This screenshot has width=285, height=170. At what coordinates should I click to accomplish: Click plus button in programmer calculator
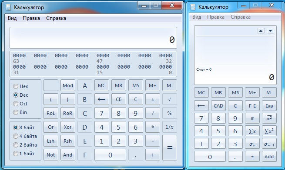click(153, 155)
